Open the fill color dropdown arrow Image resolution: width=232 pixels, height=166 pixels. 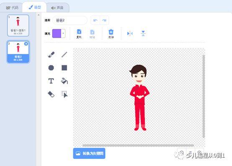pos(63,33)
